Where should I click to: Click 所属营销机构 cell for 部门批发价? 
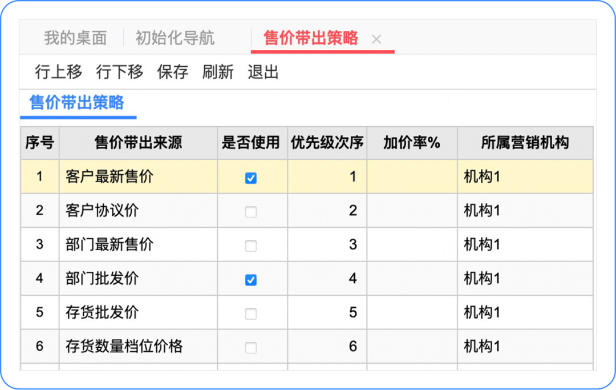tap(525, 279)
